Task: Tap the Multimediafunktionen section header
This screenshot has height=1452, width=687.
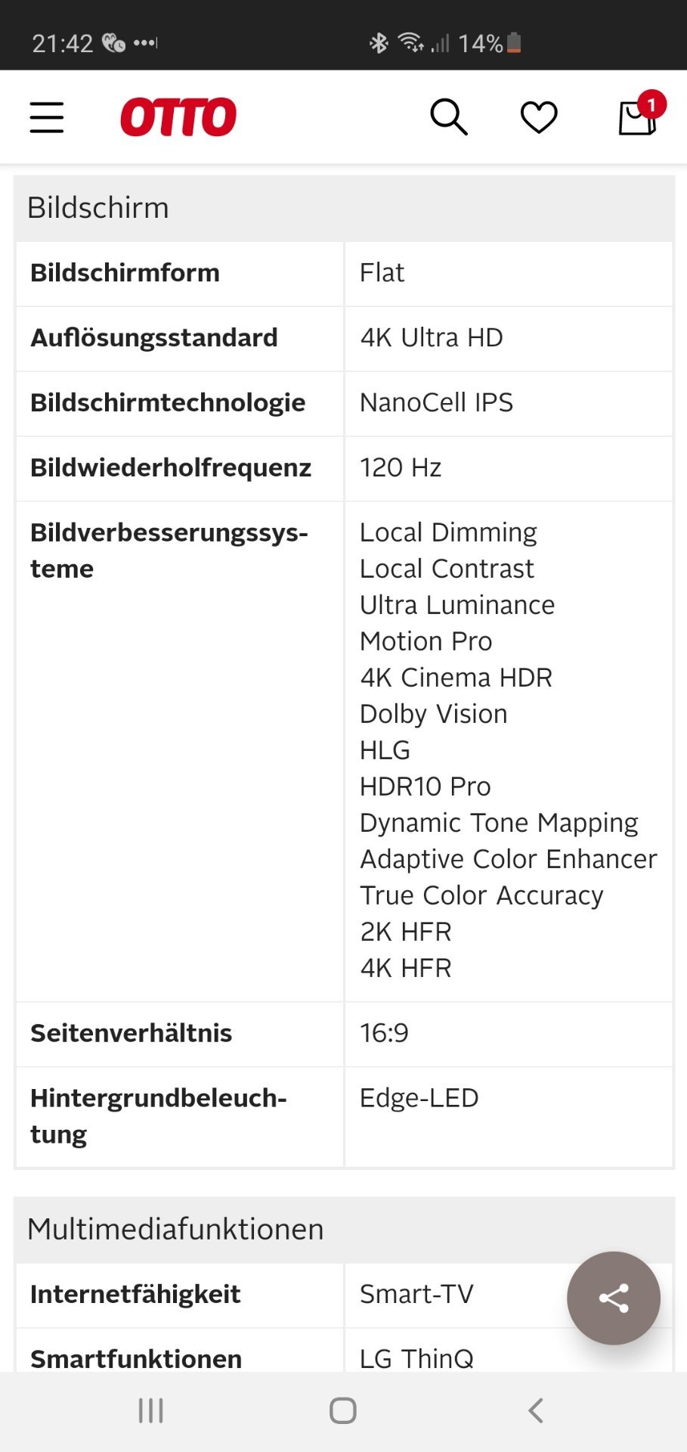Action: [344, 1229]
